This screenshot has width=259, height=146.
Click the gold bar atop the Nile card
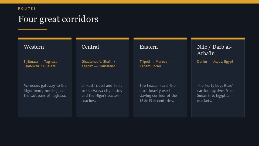218,39
